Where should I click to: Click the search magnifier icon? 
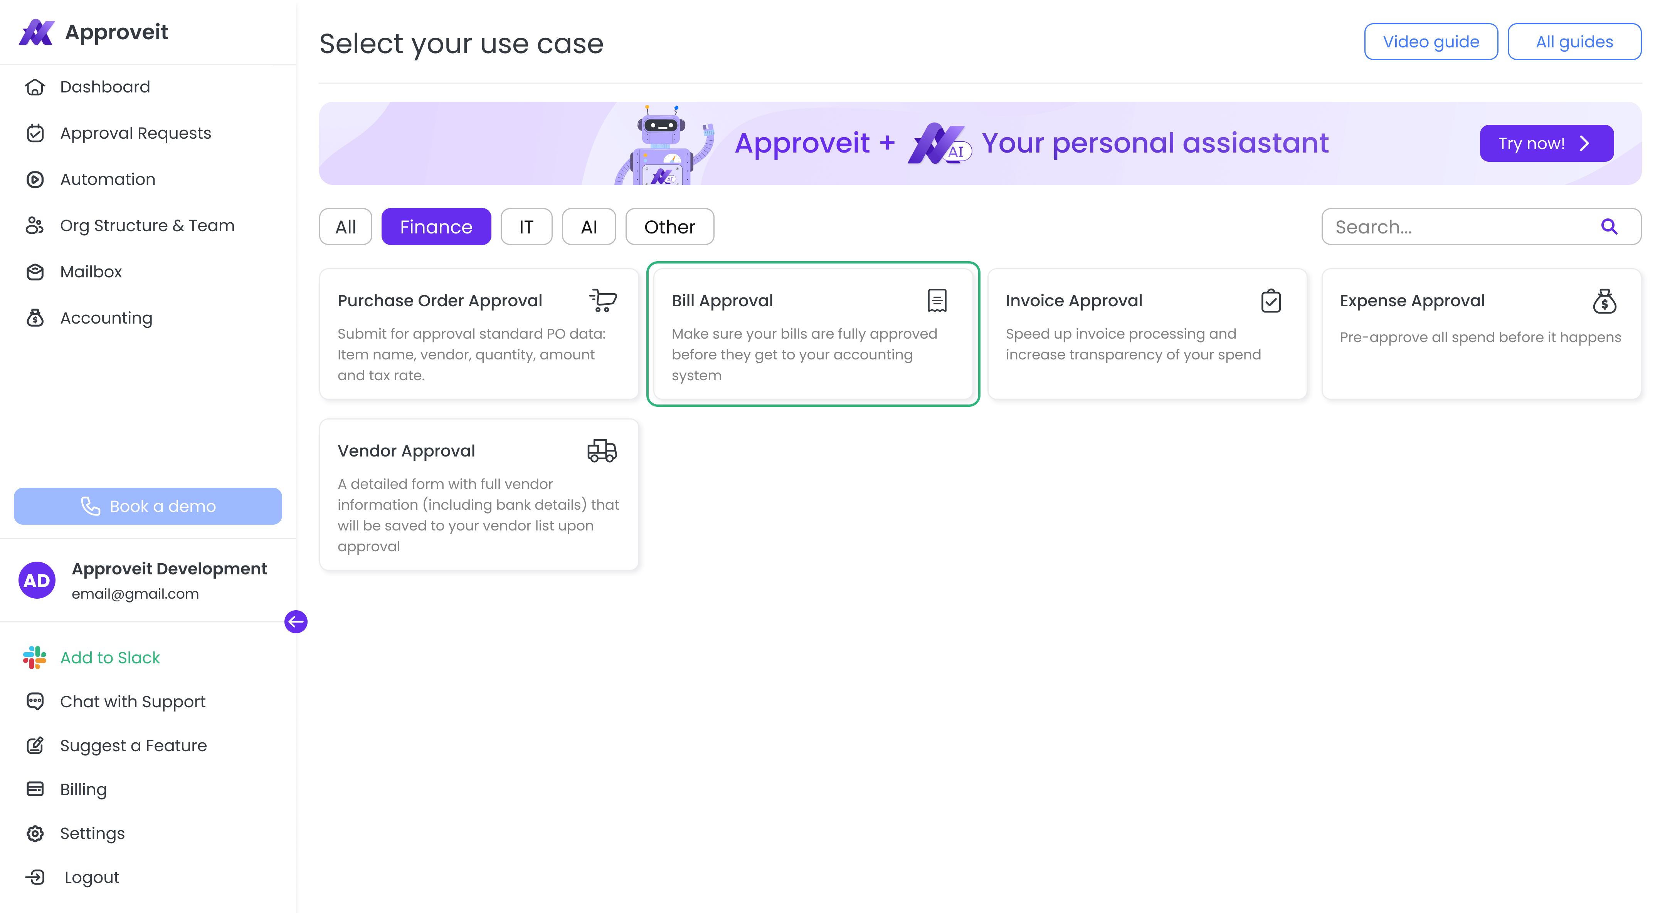[x=1609, y=226]
